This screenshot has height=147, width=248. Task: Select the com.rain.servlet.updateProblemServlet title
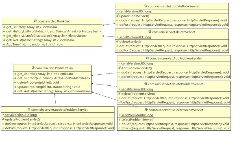pos(59,110)
